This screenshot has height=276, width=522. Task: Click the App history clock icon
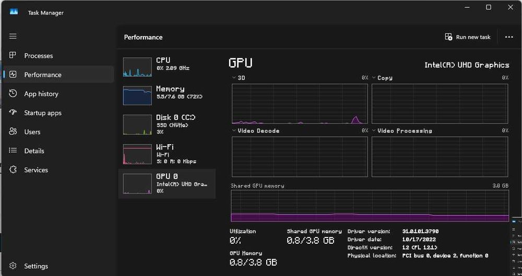(x=13, y=93)
